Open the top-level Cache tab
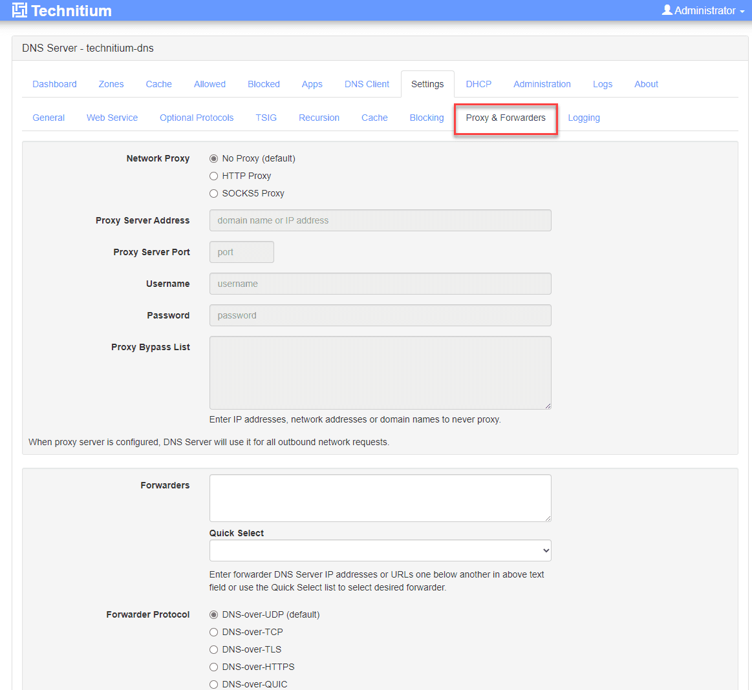This screenshot has height=690, width=752. pos(159,85)
